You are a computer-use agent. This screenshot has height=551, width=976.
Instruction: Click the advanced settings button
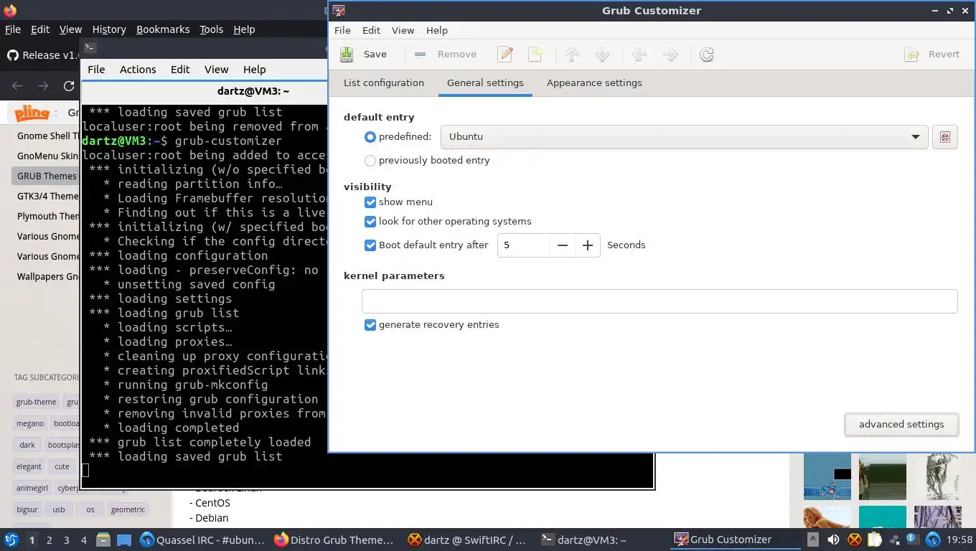pos(901,424)
